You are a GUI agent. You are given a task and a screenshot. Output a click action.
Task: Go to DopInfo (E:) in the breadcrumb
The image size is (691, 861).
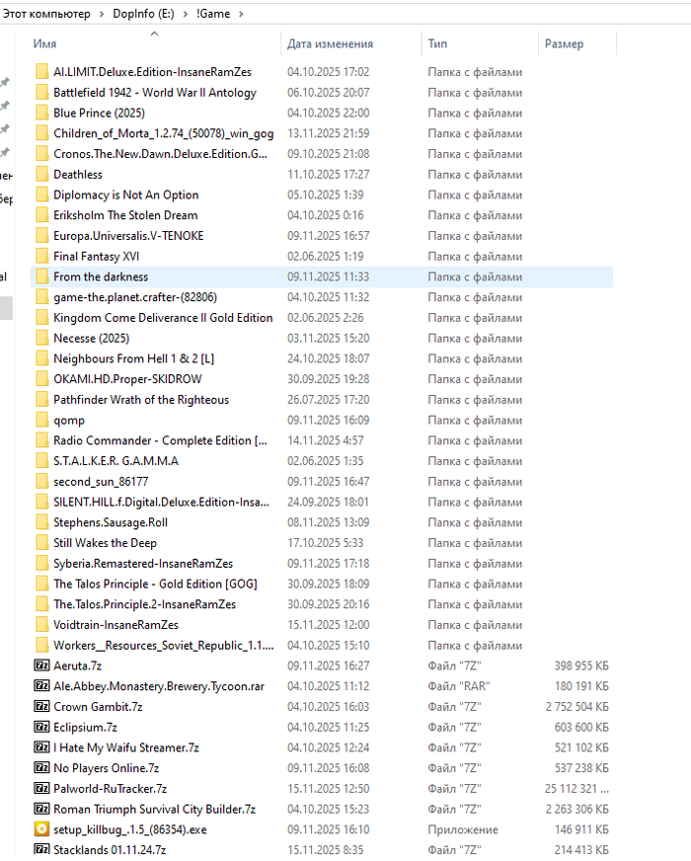(x=143, y=14)
